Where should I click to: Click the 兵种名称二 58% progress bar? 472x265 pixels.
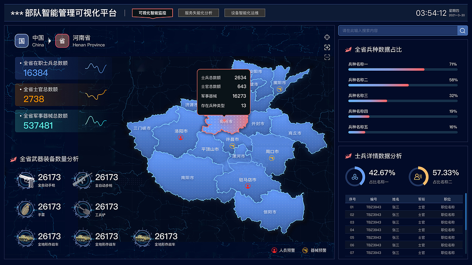pyautogui.click(x=403, y=85)
